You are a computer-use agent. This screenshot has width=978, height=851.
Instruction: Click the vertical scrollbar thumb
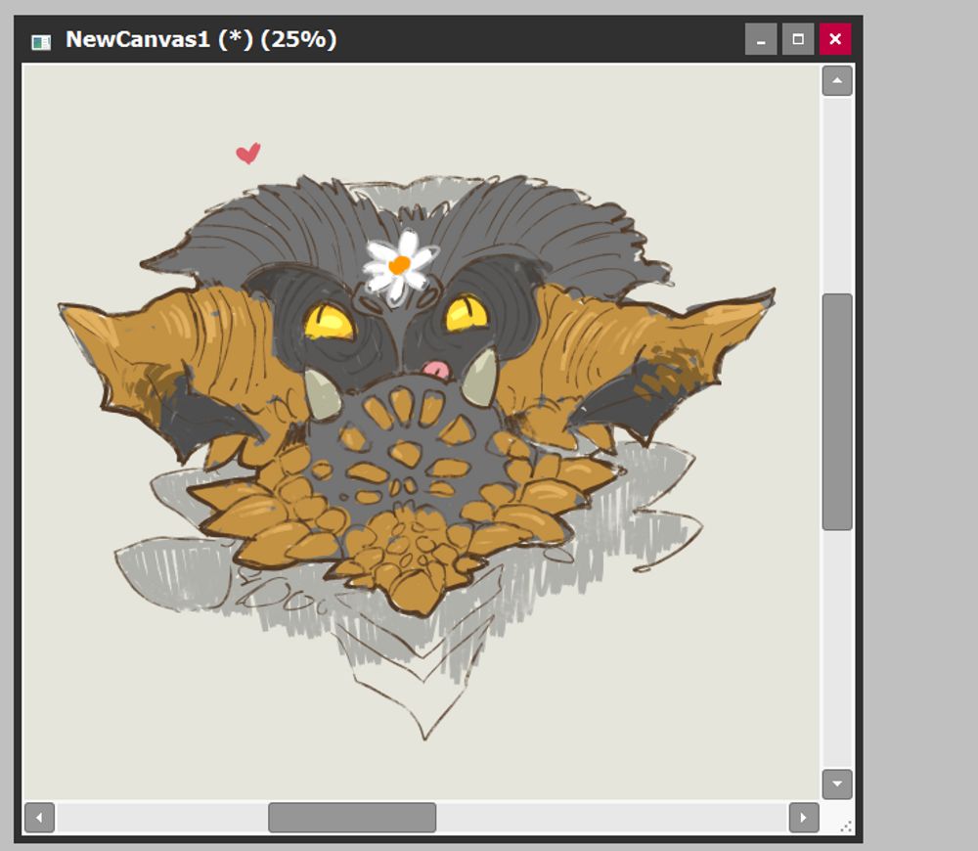(x=837, y=412)
